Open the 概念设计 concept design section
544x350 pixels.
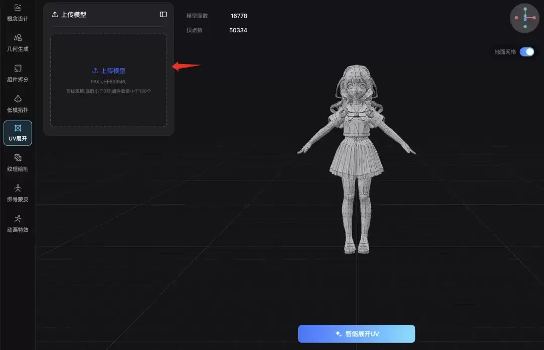tap(18, 12)
